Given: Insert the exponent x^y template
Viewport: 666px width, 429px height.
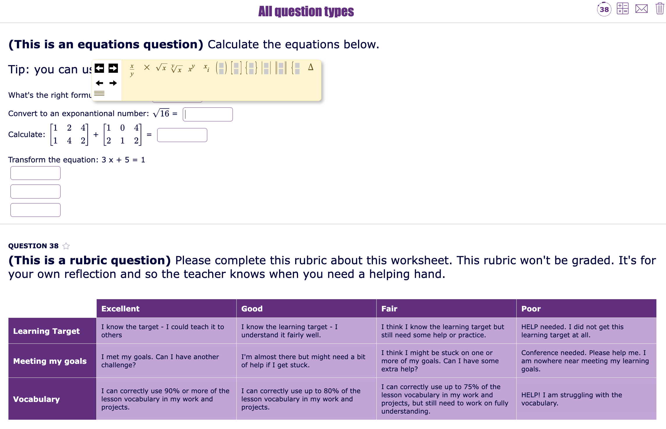Looking at the screenshot, I should (x=192, y=68).
